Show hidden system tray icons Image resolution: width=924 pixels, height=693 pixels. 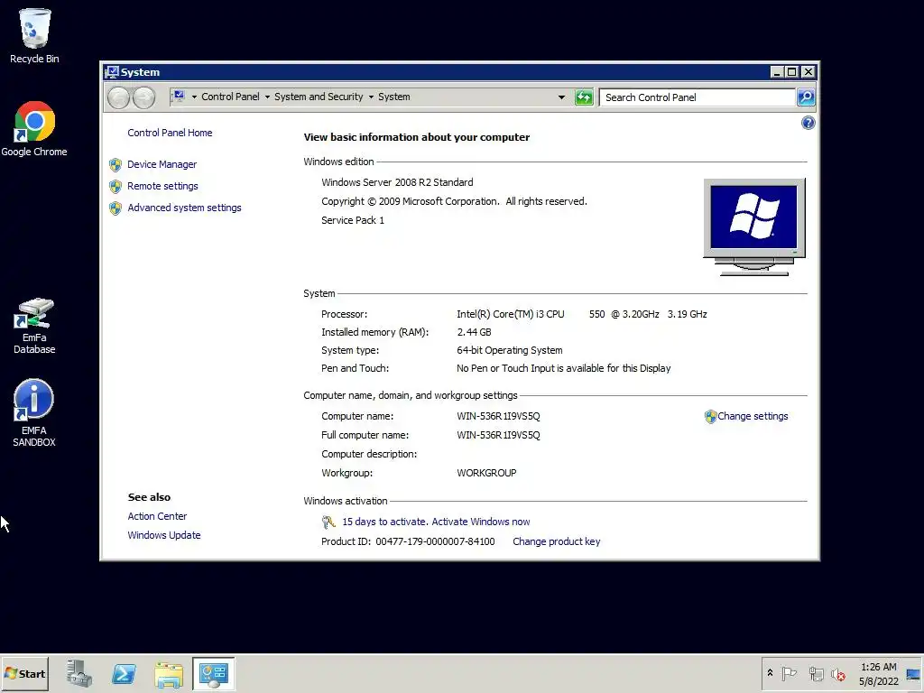click(770, 673)
